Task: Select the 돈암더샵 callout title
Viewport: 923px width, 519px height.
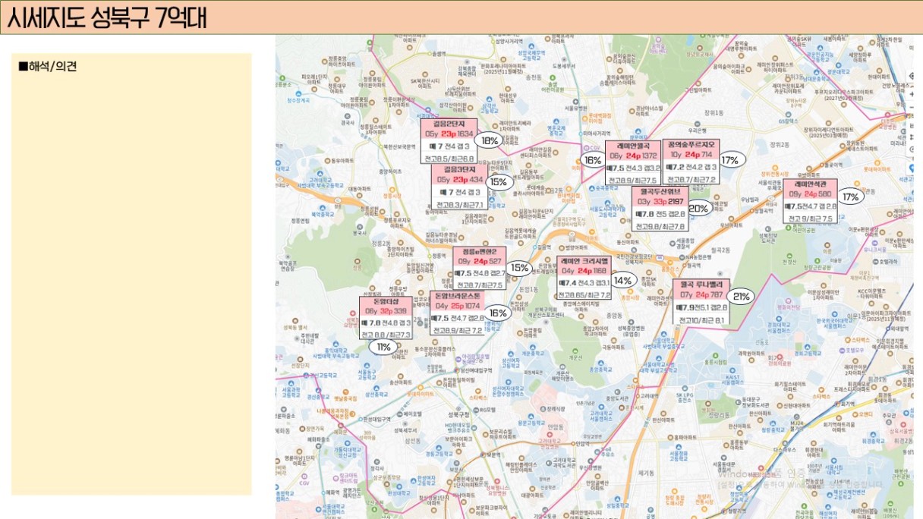Action: [x=386, y=301]
